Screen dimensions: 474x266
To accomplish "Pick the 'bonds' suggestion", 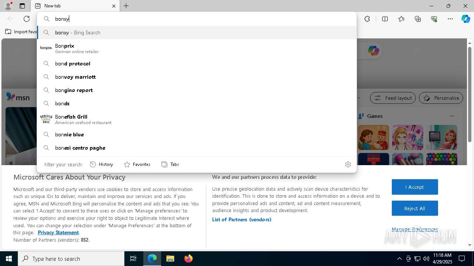I will [197, 103].
